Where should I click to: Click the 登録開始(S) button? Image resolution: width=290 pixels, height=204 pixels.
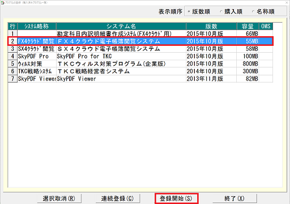pos(176,198)
